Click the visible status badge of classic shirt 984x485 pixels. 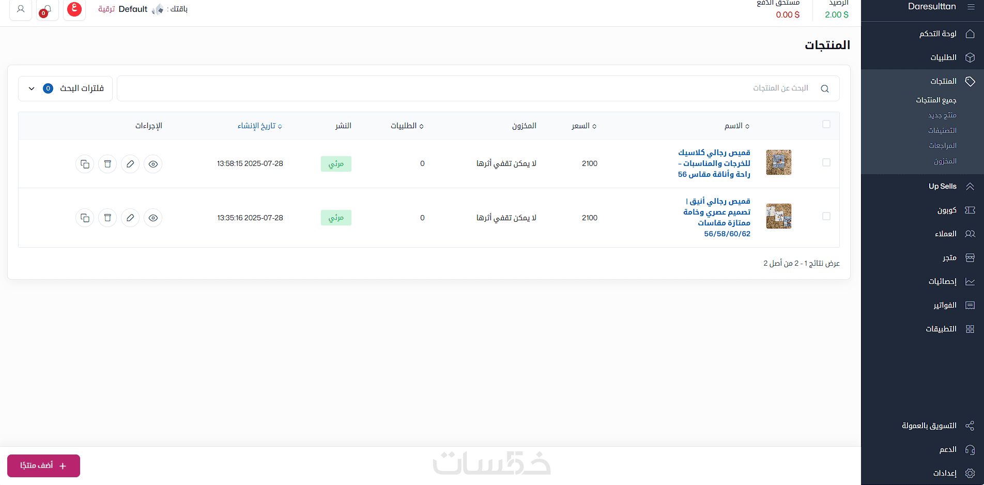pyautogui.click(x=336, y=164)
